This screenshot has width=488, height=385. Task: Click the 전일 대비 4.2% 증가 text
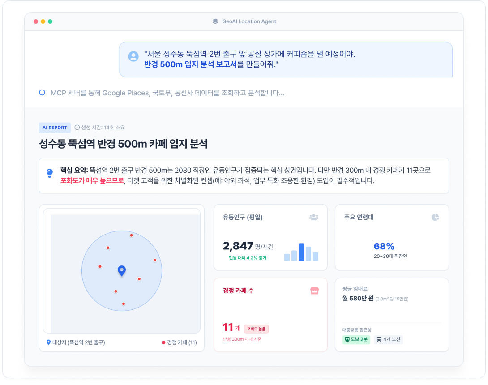248,258
